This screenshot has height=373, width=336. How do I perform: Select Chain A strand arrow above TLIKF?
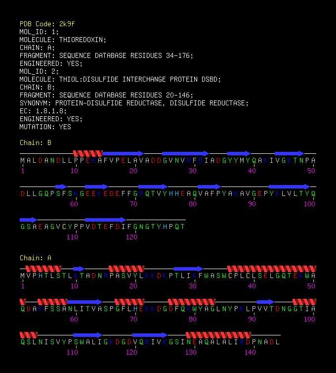188,269
